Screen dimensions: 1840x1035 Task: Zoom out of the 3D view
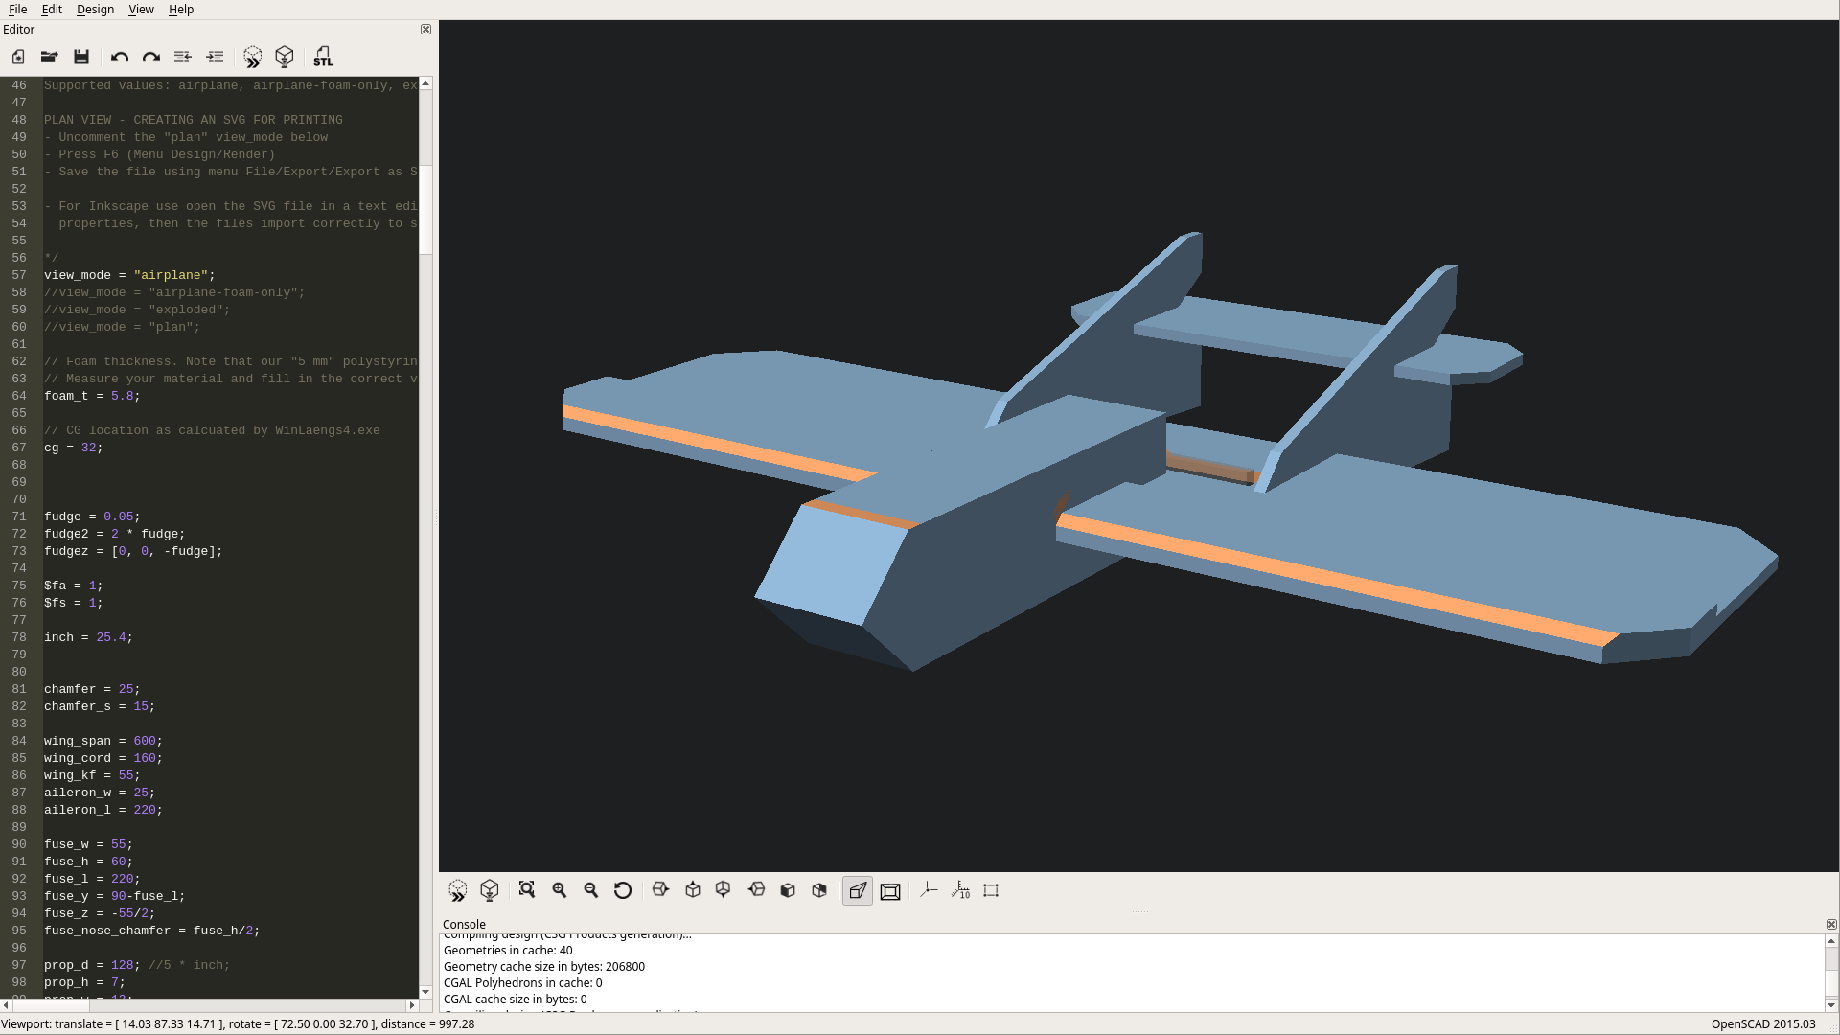(591, 890)
